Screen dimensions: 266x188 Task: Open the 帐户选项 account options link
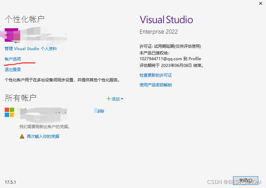click(13, 59)
